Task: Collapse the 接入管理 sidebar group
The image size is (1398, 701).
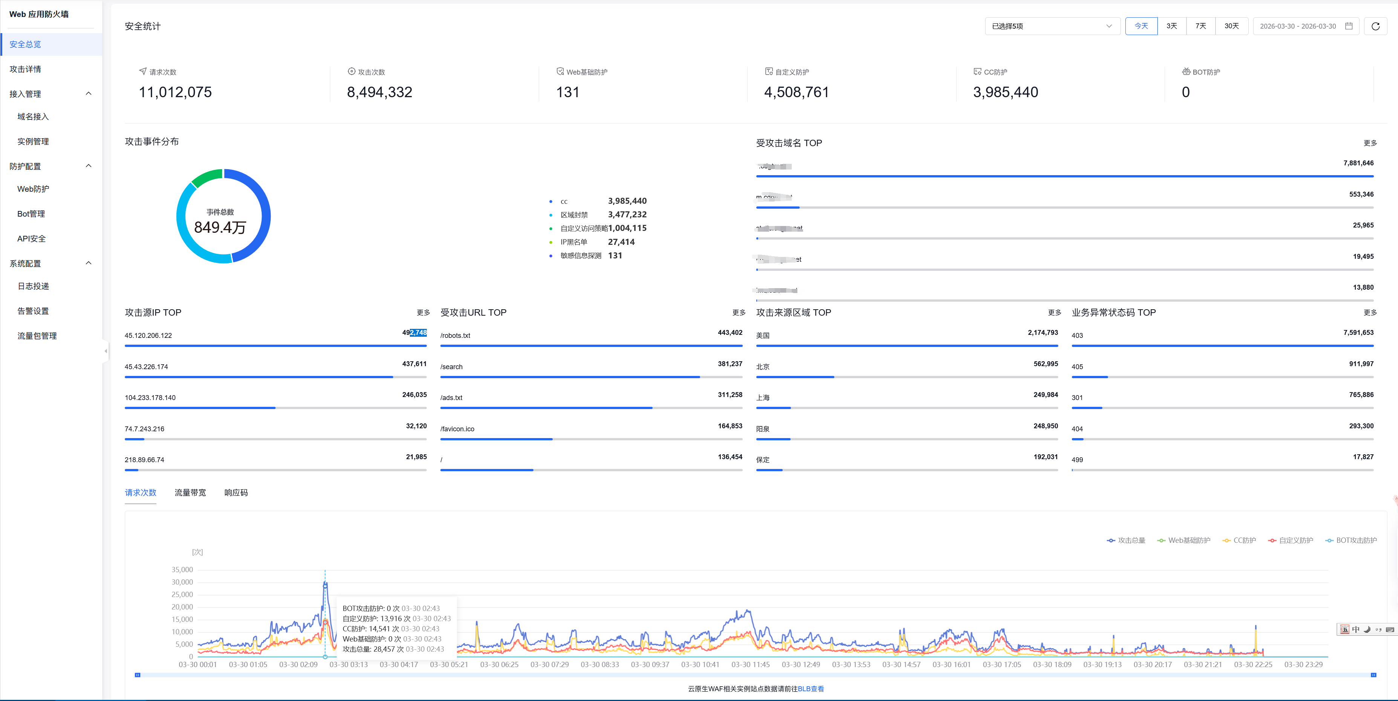Action: 89,93
